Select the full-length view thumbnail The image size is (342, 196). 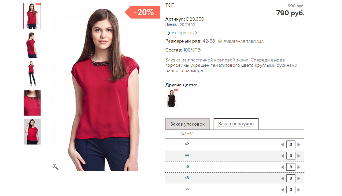coord(32,74)
